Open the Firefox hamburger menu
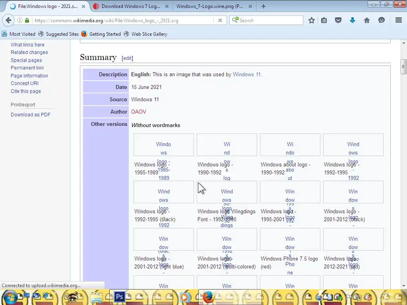This screenshot has height=305, width=407. (399, 20)
